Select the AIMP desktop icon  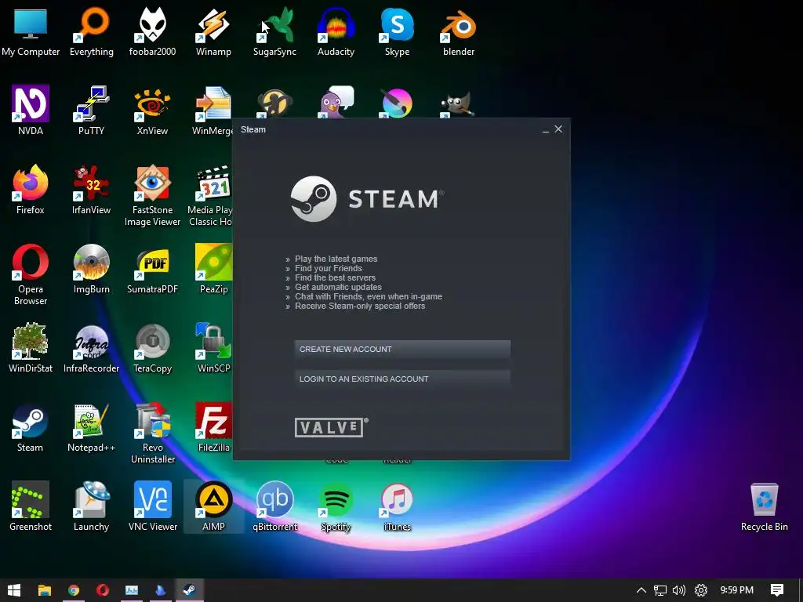tap(213, 507)
